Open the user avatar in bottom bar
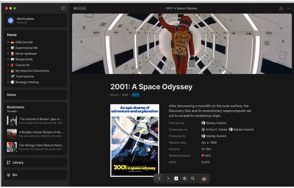 point(204,178)
